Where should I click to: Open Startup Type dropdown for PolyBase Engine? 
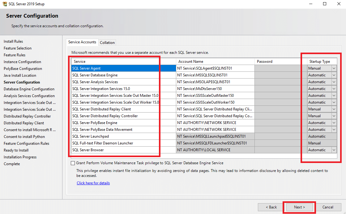pyautogui.click(x=334, y=123)
